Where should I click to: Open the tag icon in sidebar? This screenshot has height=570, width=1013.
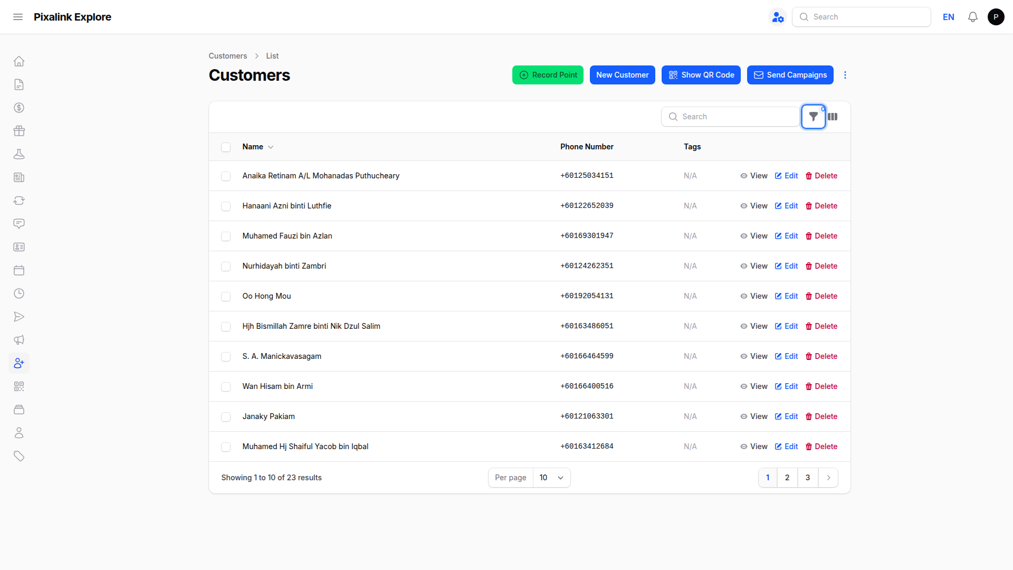coord(19,456)
